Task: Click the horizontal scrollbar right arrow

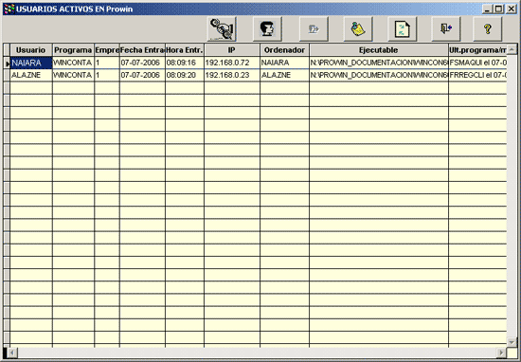Action: (501, 353)
